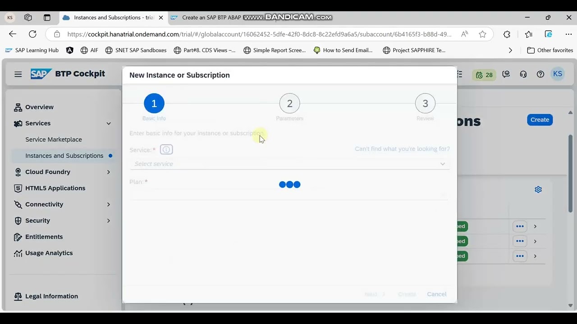Expand second subscription row details chevron
This screenshot has width=577, height=324.
tap(535, 241)
